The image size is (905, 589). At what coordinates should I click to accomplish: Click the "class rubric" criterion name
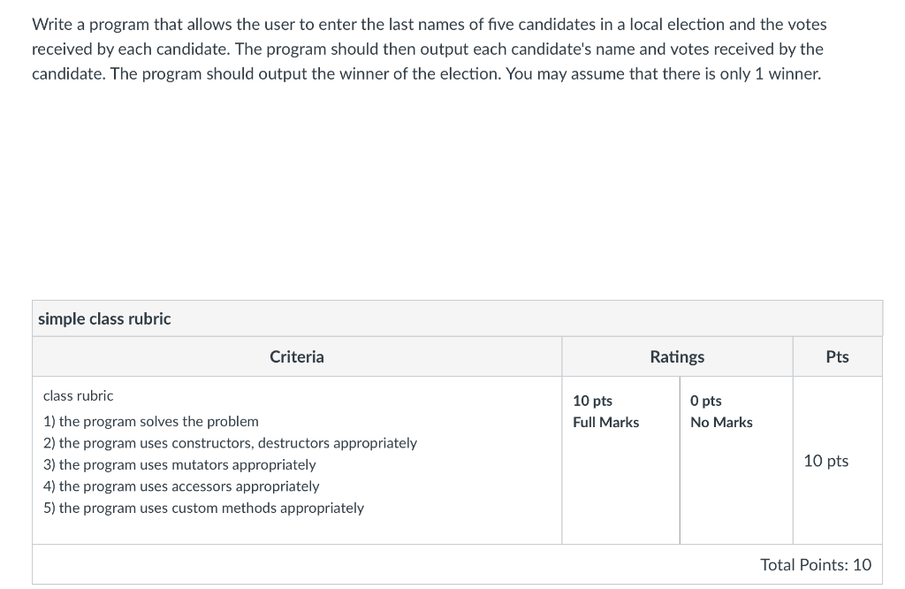[78, 395]
